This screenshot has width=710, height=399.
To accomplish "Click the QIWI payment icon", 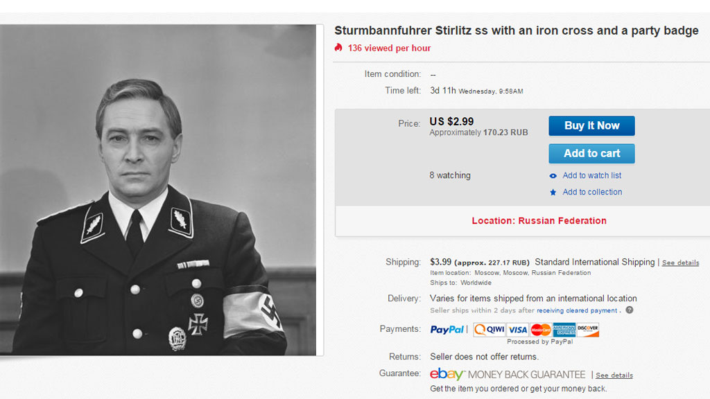I will tap(489, 330).
